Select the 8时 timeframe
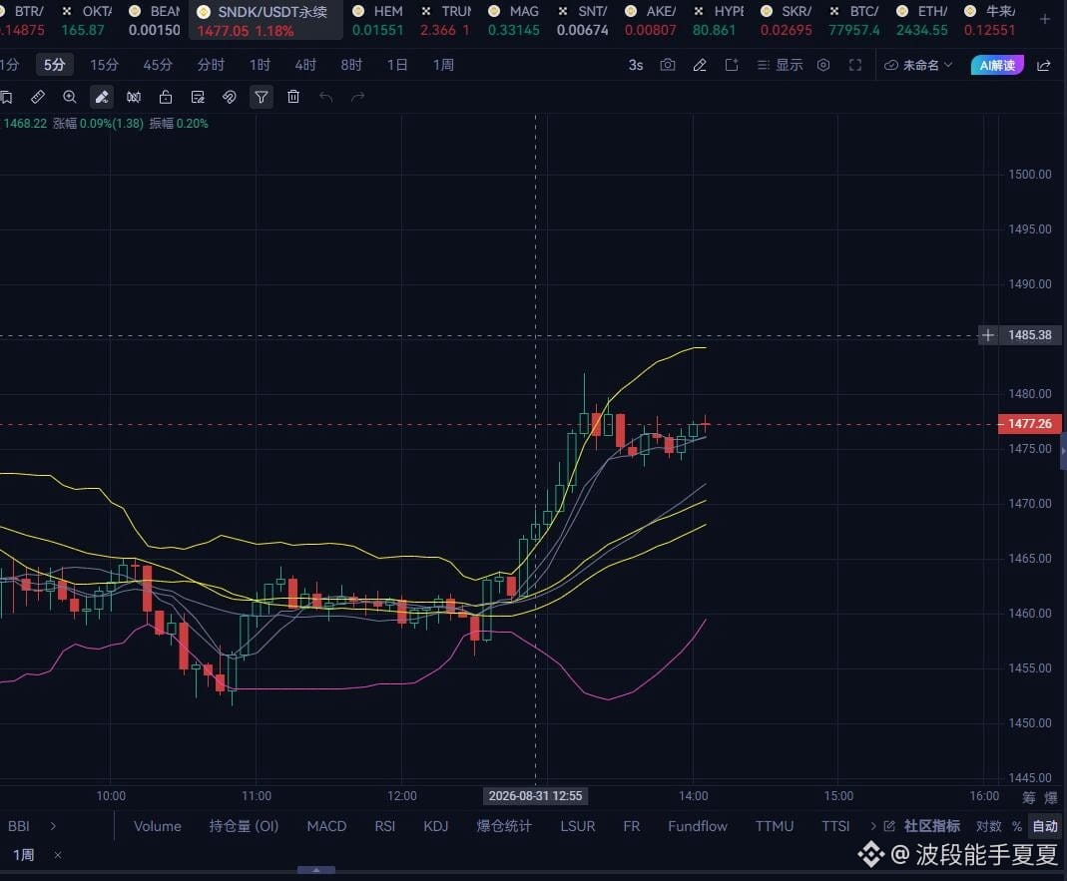This screenshot has width=1067, height=881. tap(351, 65)
